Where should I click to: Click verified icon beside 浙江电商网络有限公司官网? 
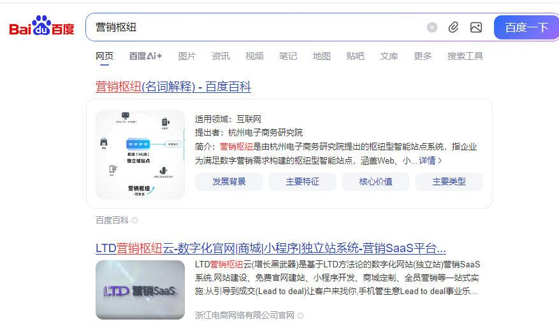(x=300, y=316)
